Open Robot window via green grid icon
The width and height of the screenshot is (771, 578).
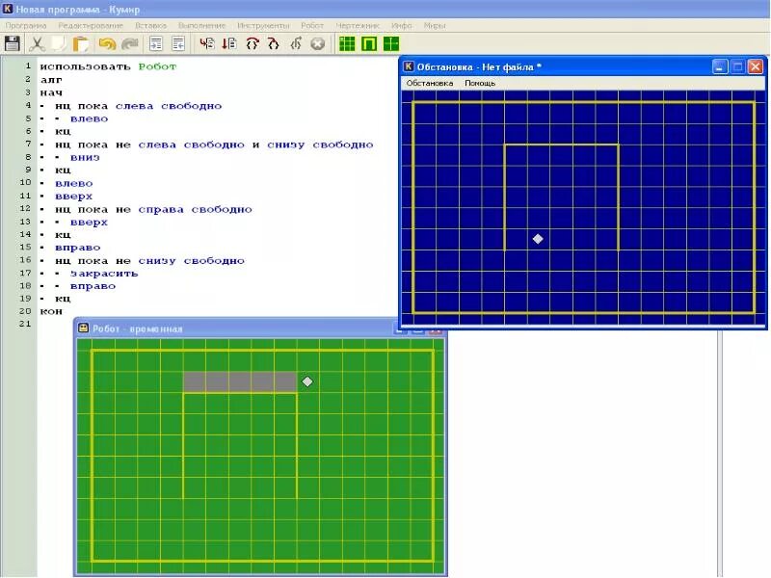click(347, 43)
